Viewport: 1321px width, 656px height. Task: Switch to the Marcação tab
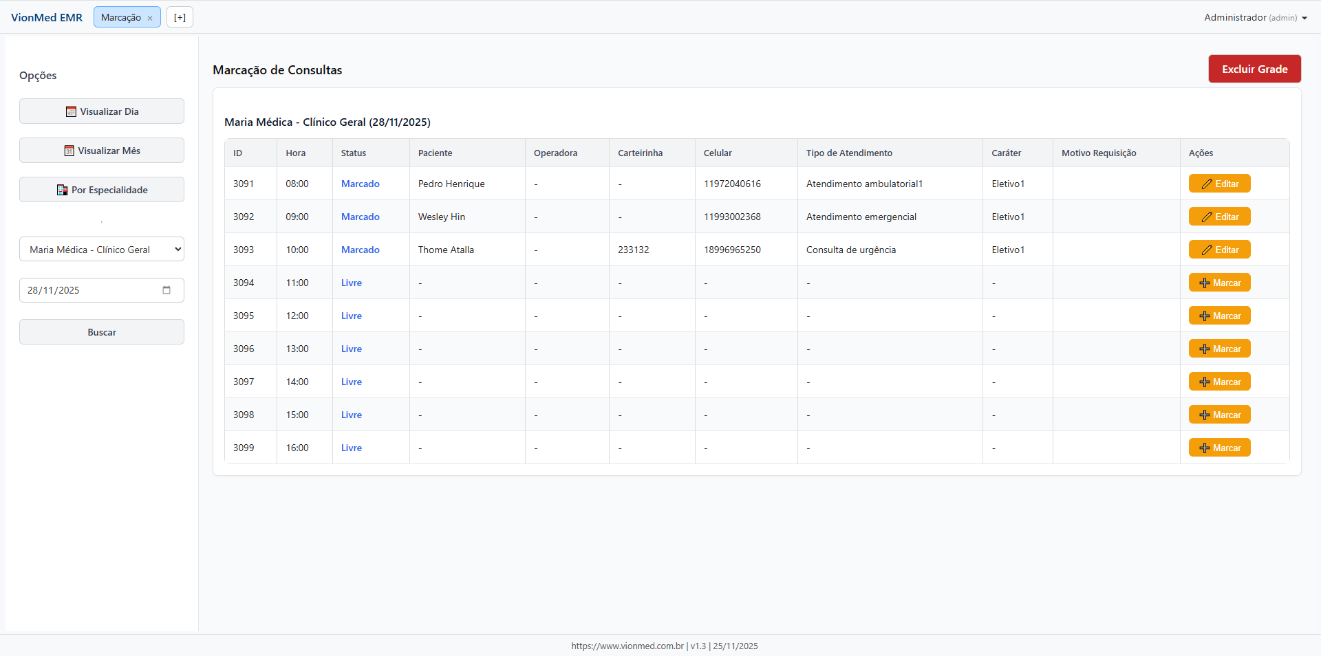(x=120, y=17)
